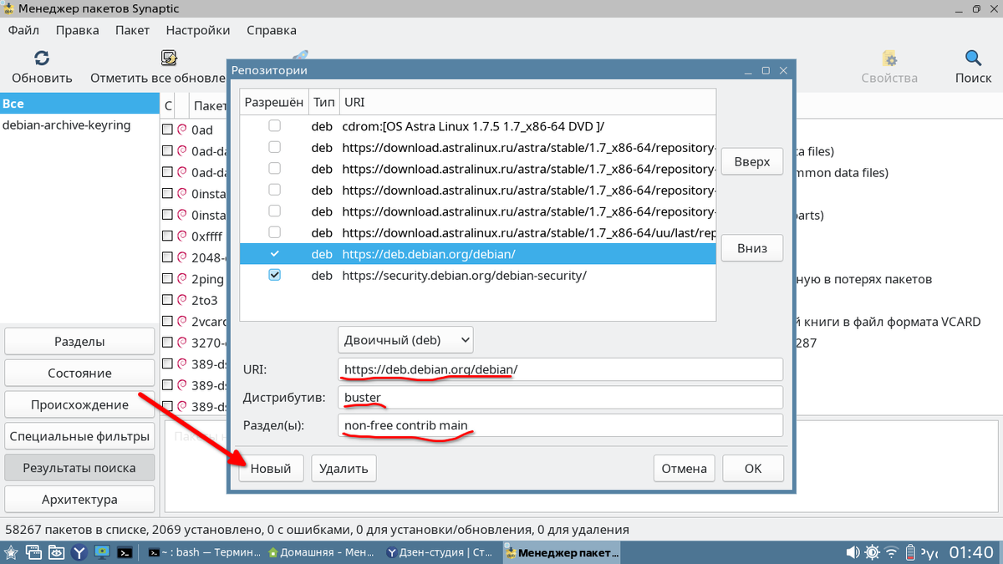This screenshot has width=1003, height=564.
Task: Click the keyboard layout indicator in the tray
Action: click(x=929, y=552)
